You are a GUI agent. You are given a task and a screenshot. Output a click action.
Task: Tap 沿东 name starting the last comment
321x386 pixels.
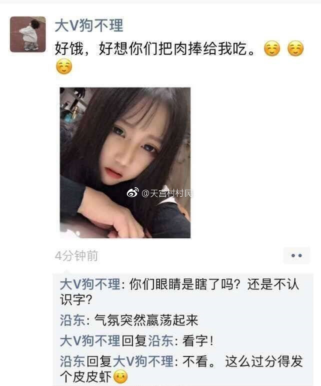(72, 361)
